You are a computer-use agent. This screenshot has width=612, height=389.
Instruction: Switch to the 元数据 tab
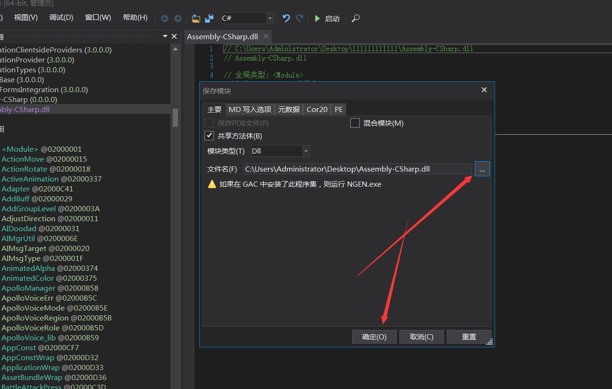[x=289, y=109]
